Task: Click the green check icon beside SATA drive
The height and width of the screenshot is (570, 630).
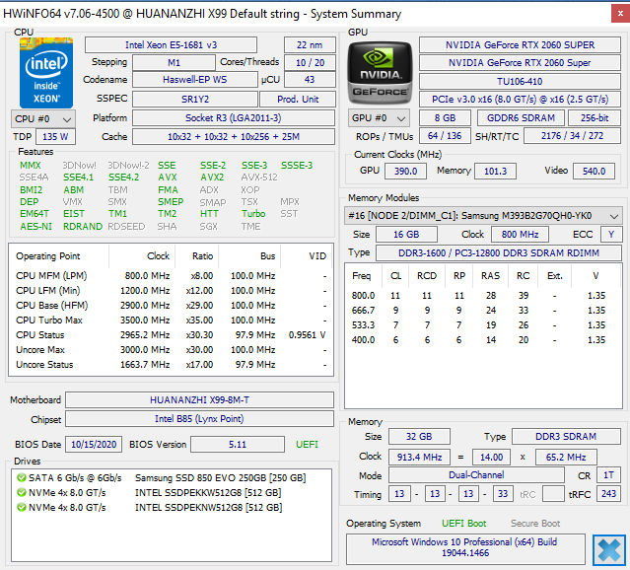Action: [x=22, y=477]
